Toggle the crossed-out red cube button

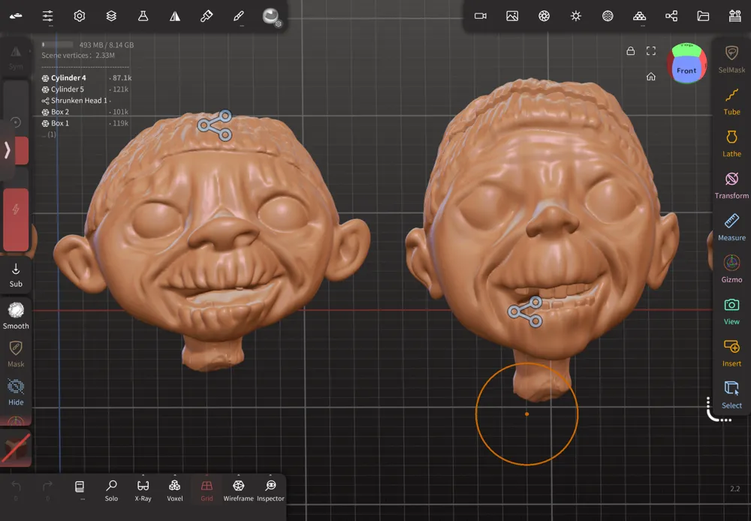(x=16, y=449)
